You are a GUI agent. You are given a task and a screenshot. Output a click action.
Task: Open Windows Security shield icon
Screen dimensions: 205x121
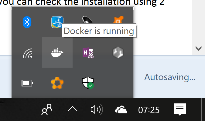(x=88, y=83)
